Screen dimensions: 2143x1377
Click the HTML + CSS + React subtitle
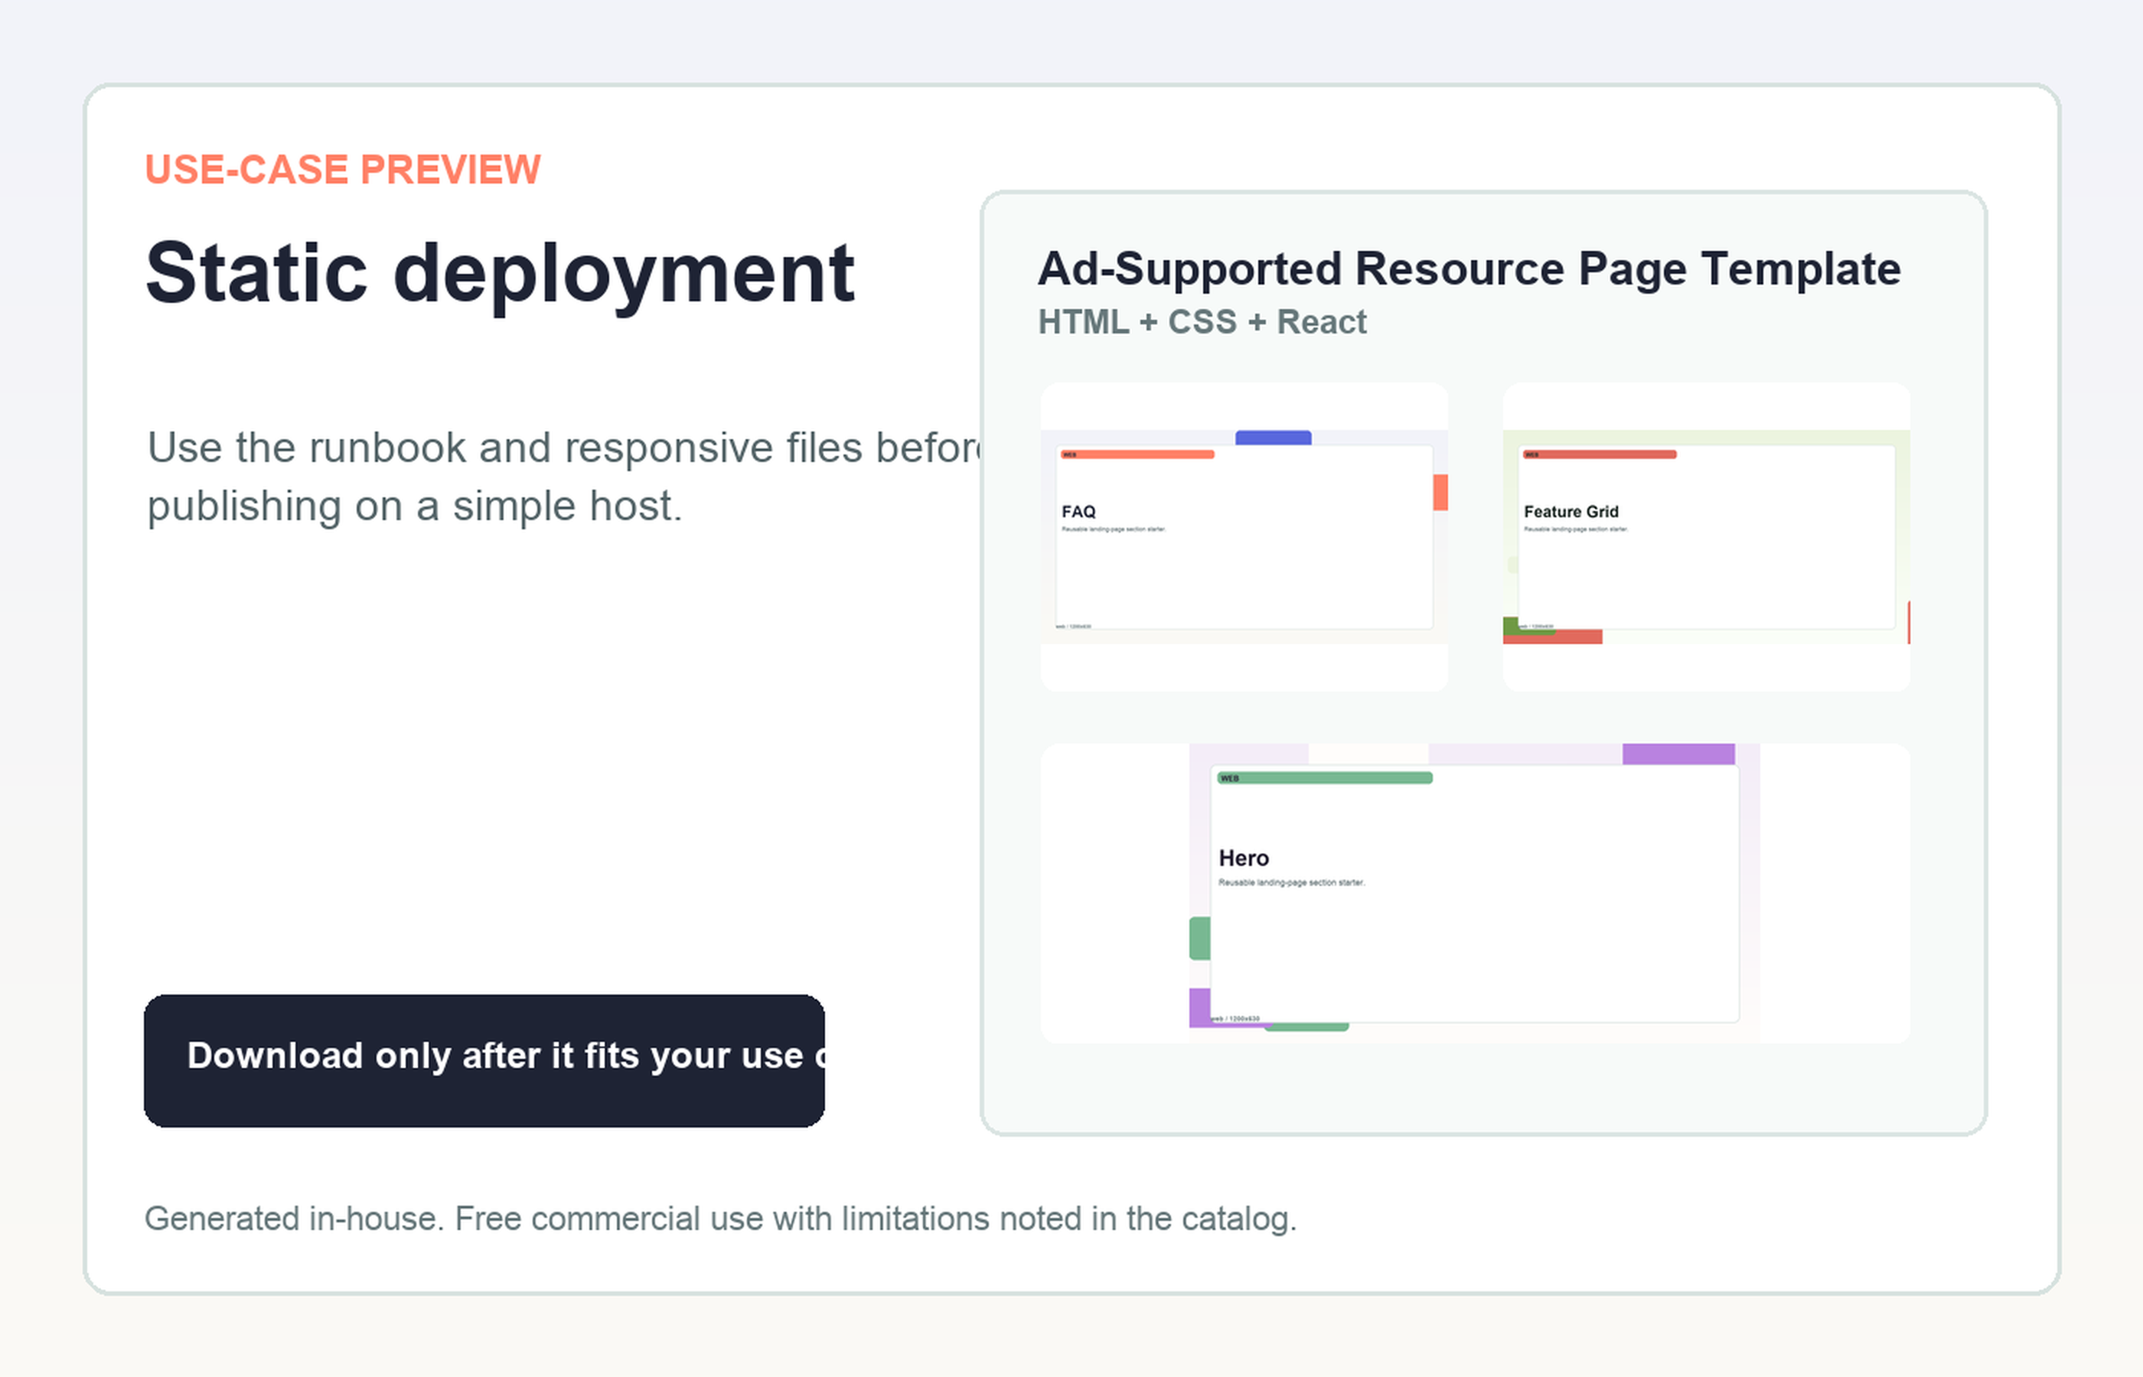(x=1202, y=322)
